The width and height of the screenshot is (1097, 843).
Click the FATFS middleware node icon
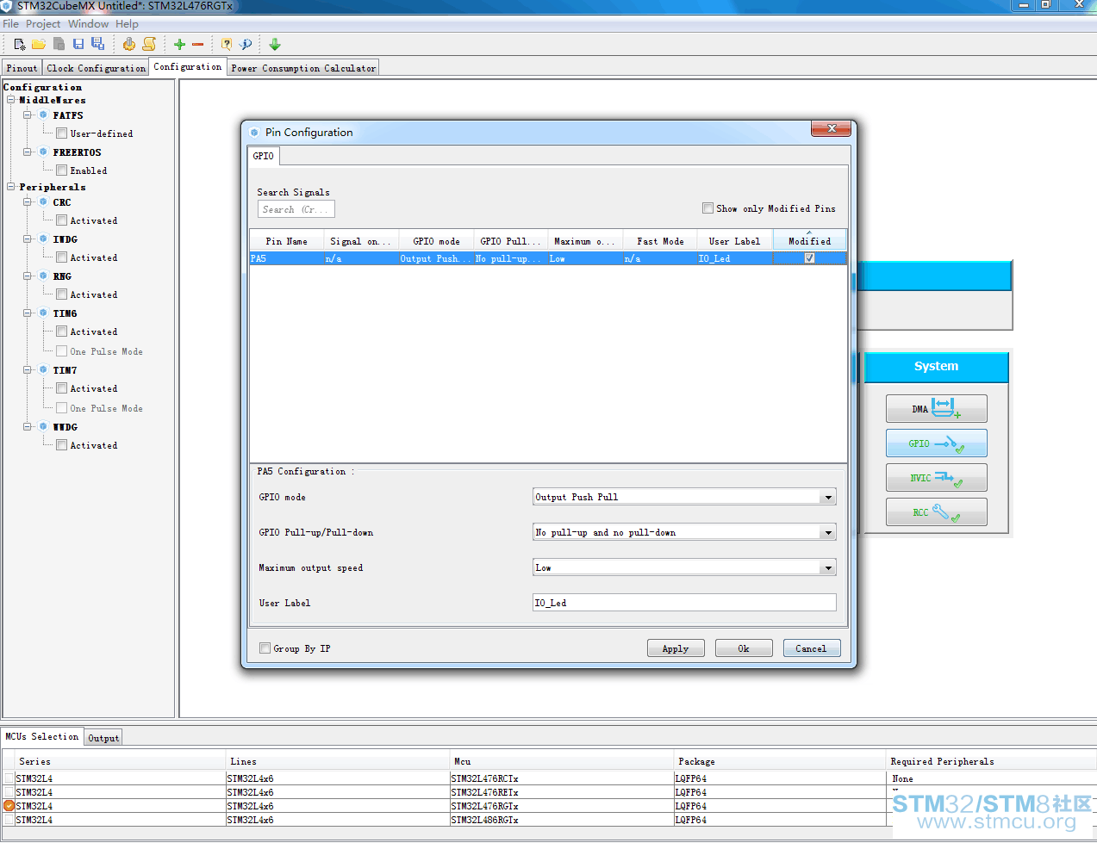43,115
